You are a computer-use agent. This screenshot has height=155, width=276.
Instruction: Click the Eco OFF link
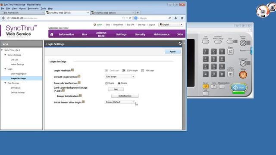pyautogui.click(x=130, y=25)
